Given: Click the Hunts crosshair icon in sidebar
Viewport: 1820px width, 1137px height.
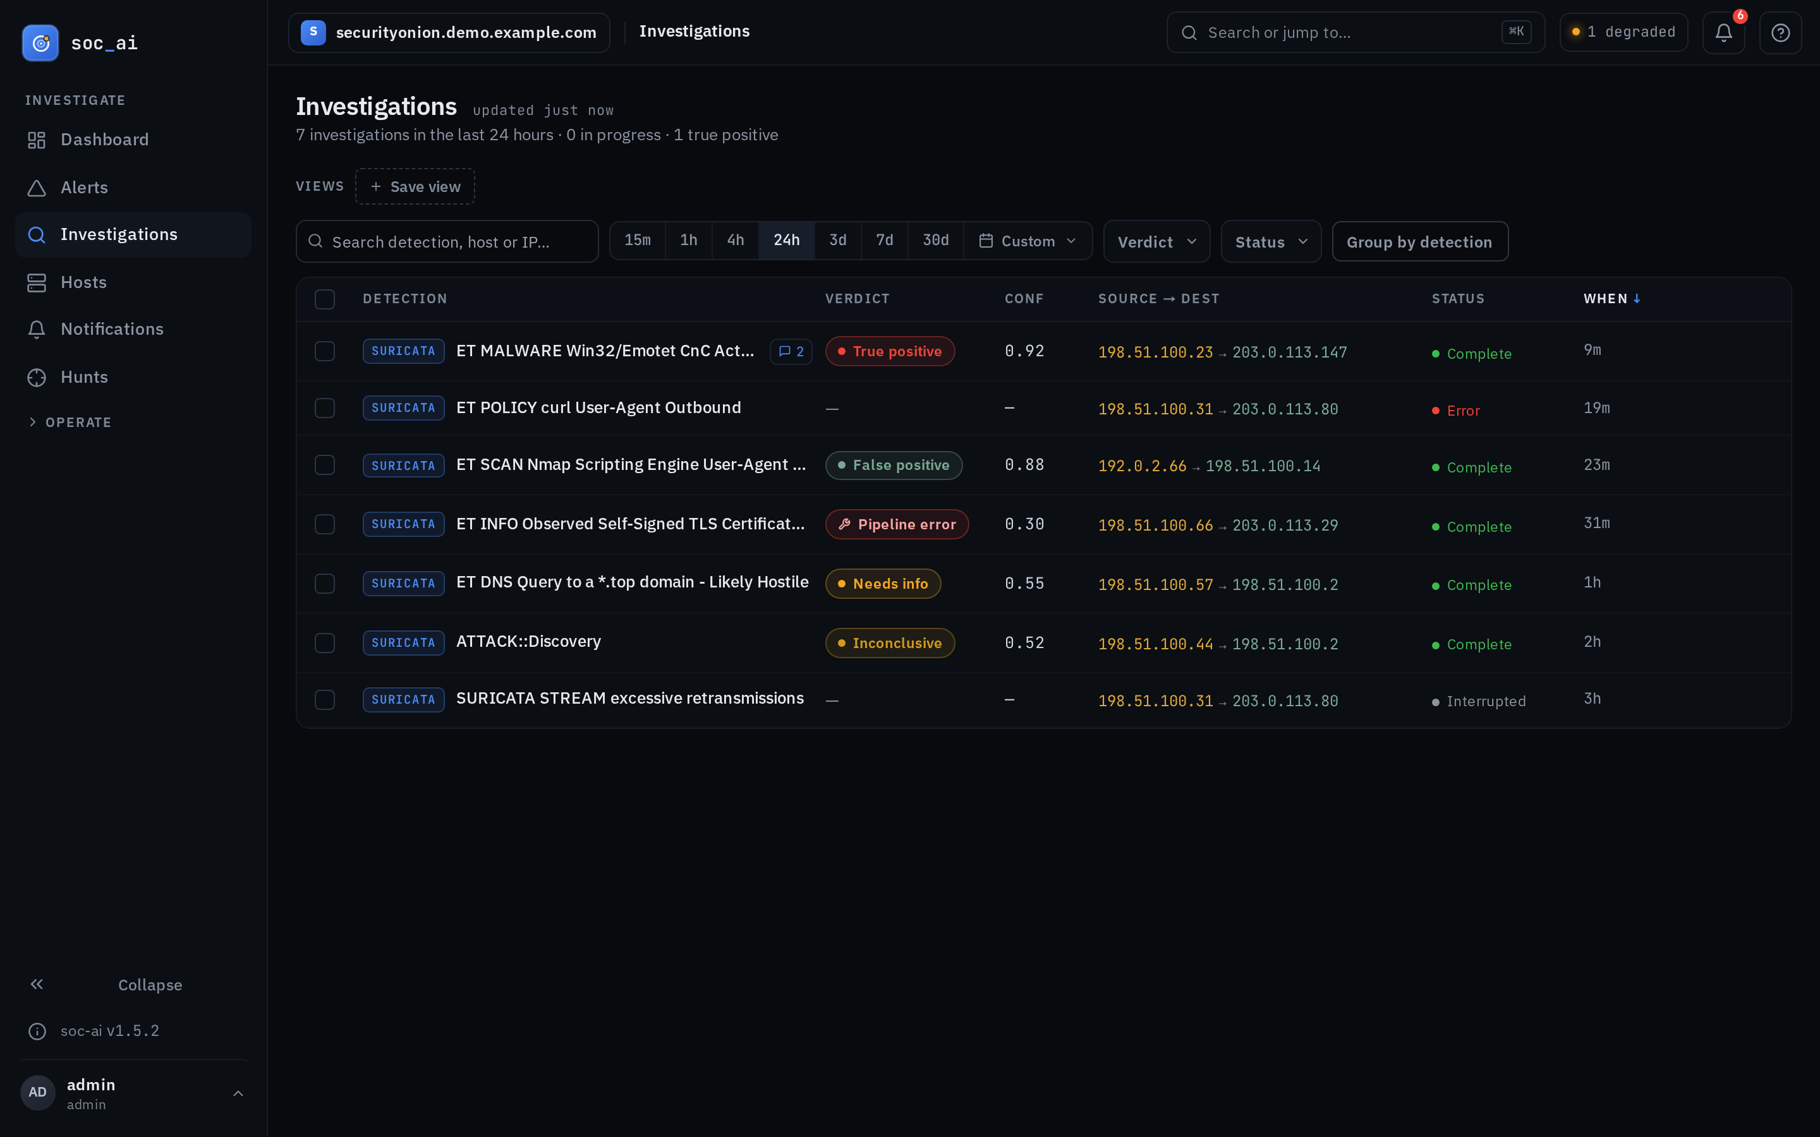Looking at the screenshot, I should pyautogui.click(x=37, y=378).
